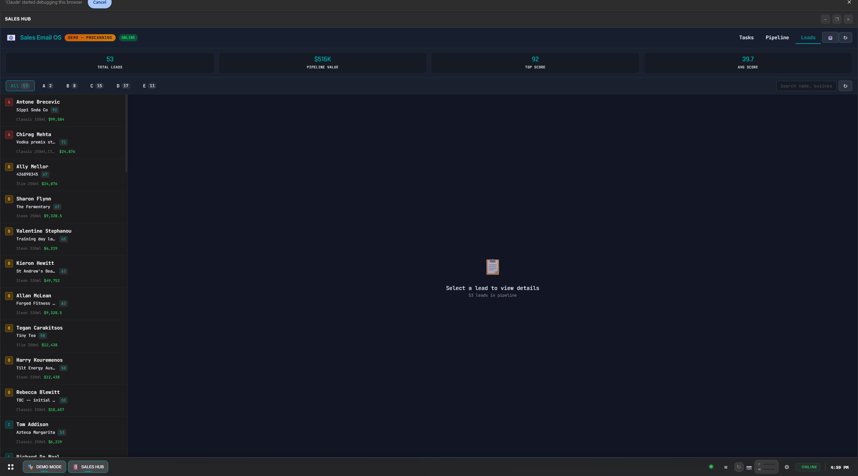Click the camera icon in the status bar
Screen dimensions: 858x476
748,467
